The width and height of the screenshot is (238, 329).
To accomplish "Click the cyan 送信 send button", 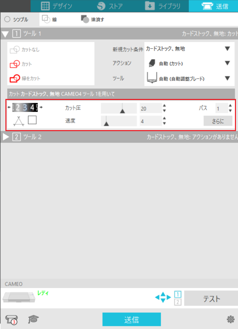I will point(131,320).
